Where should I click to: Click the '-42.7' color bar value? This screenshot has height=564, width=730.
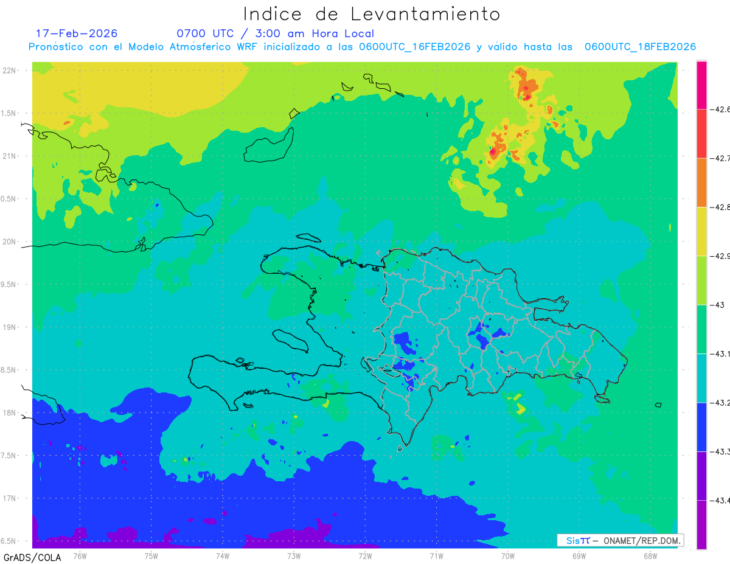pyautogui.click(x=720, y=158)
